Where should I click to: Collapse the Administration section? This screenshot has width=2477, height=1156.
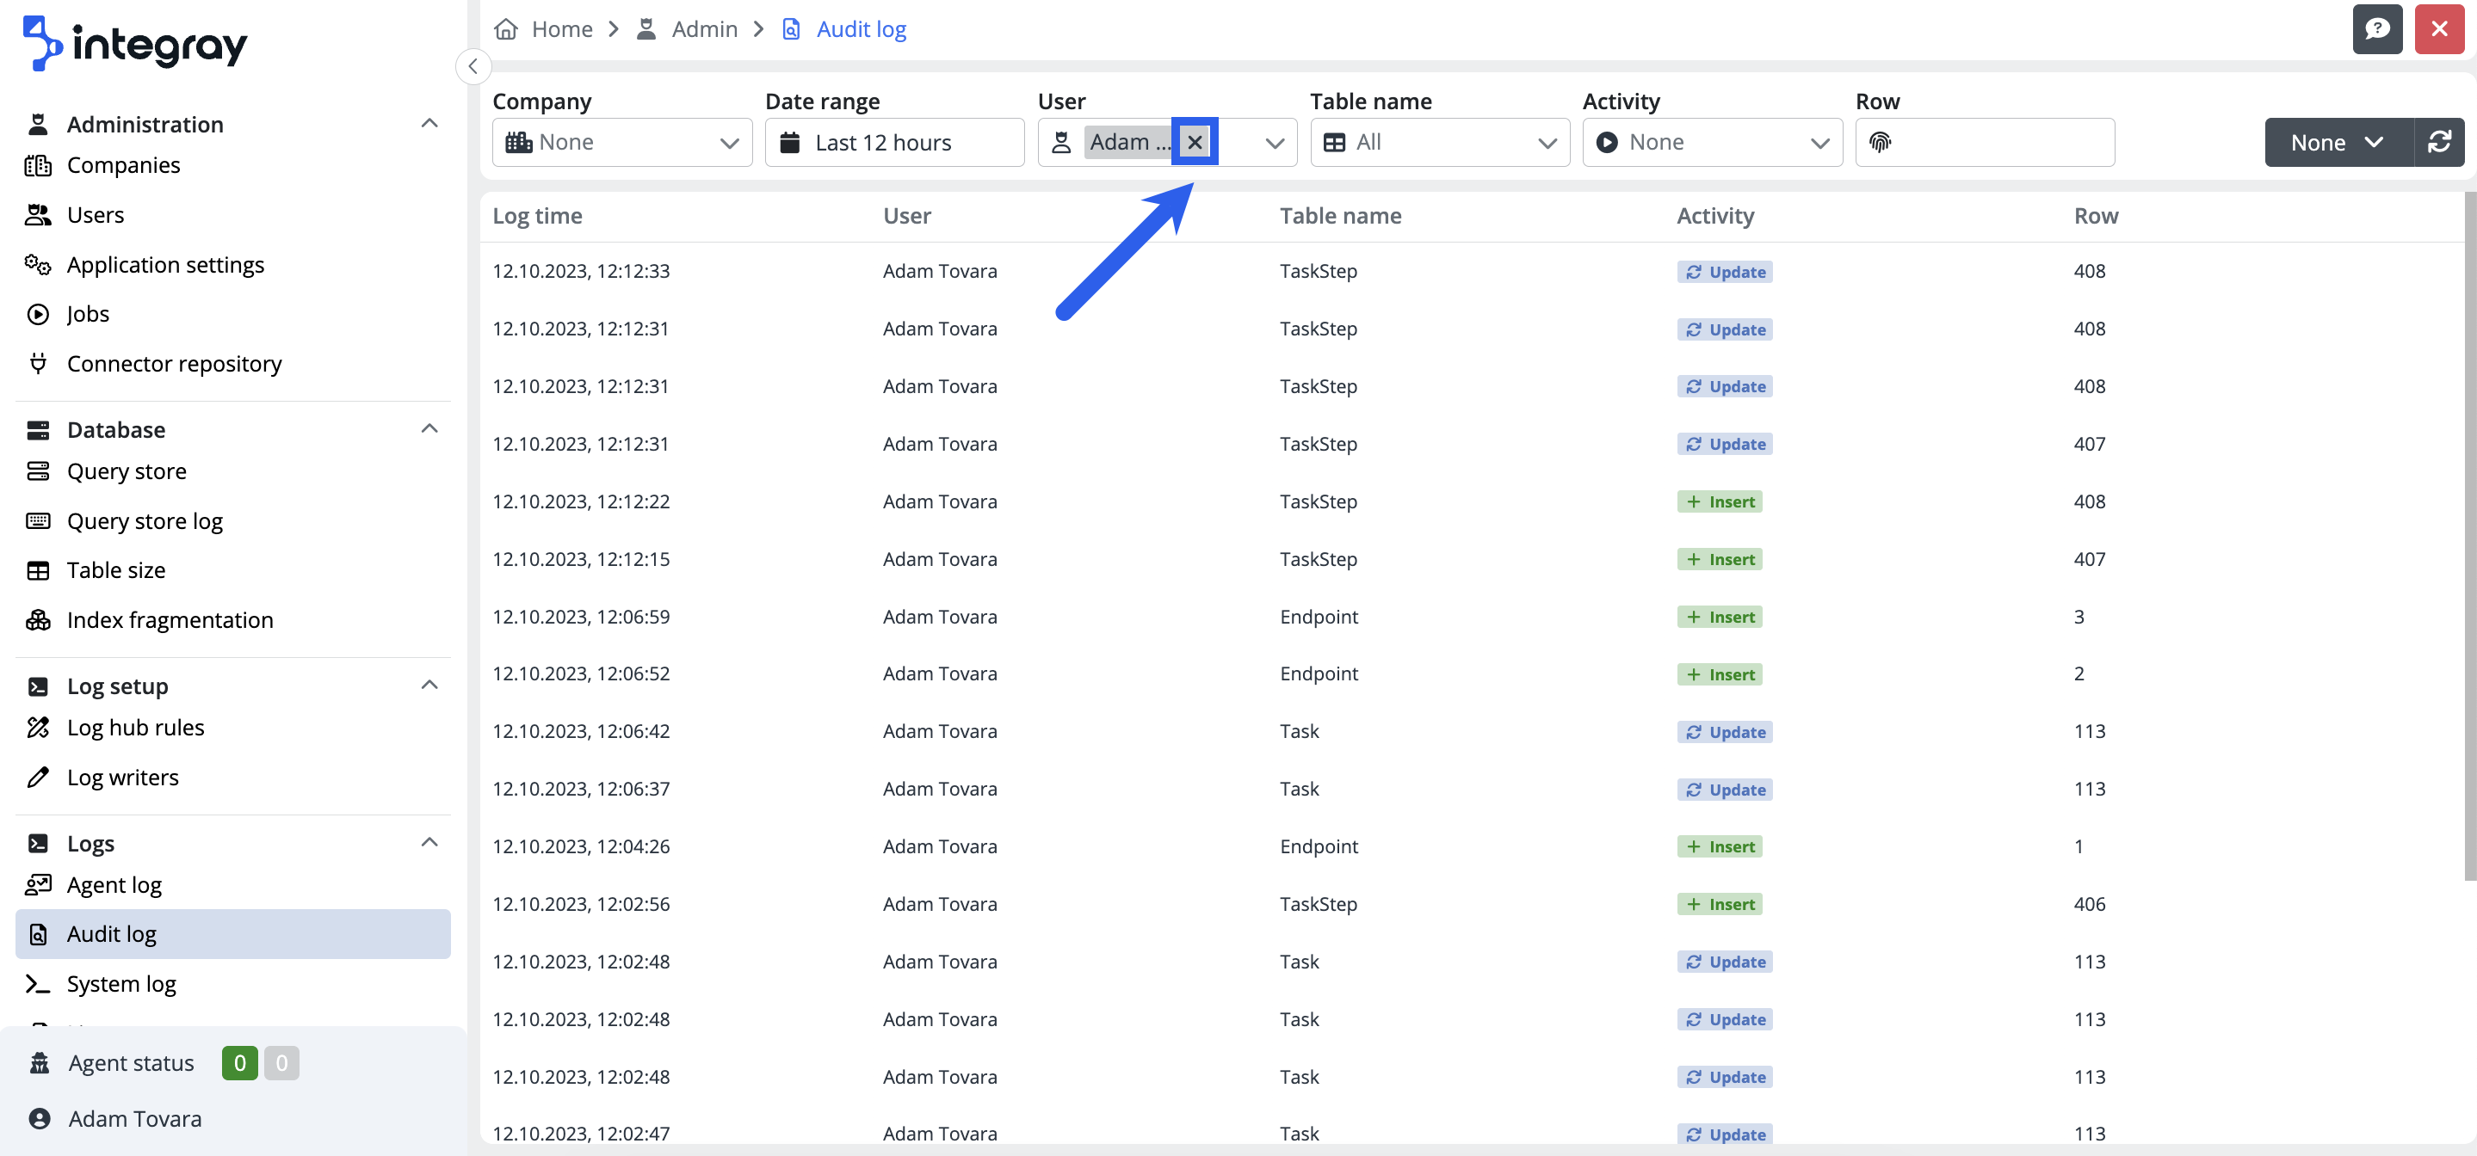click(429, 123)
